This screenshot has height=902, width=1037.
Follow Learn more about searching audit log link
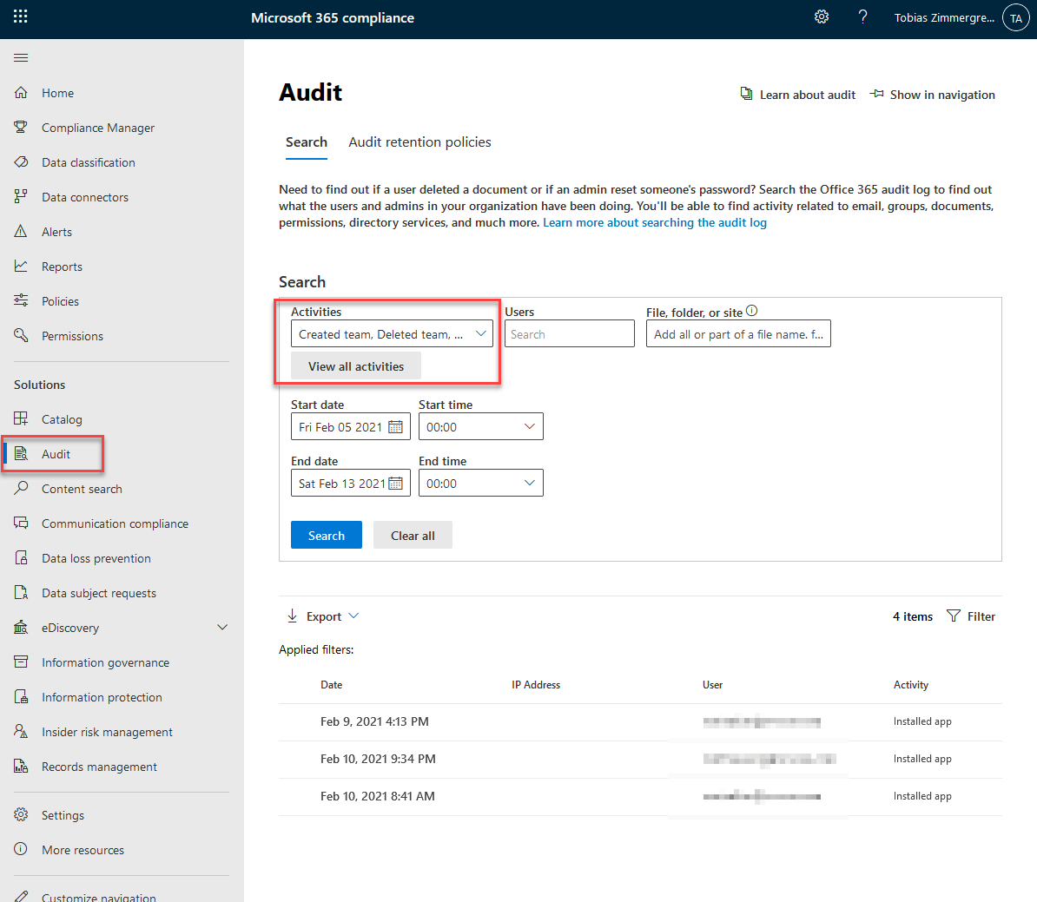655,223
